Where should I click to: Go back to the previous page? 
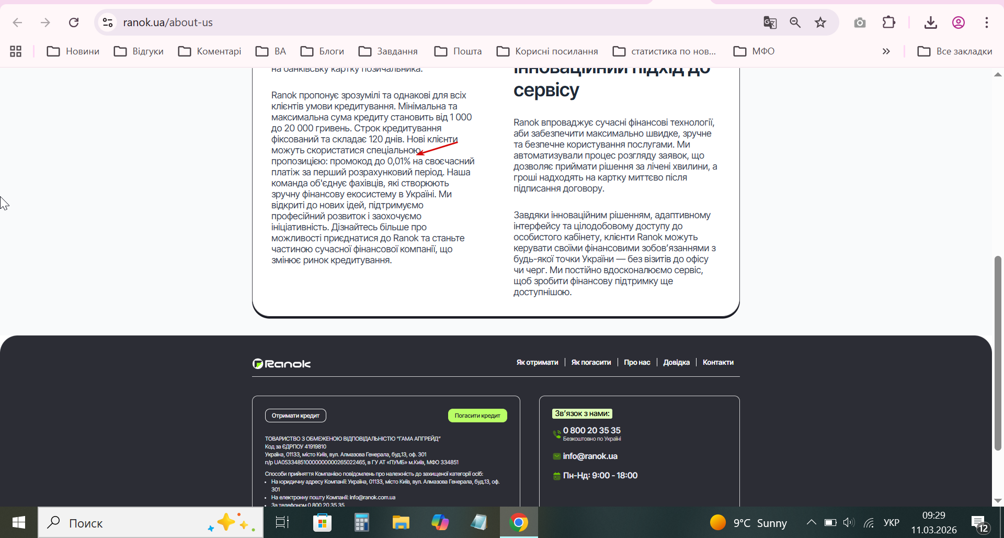point(17,23)
